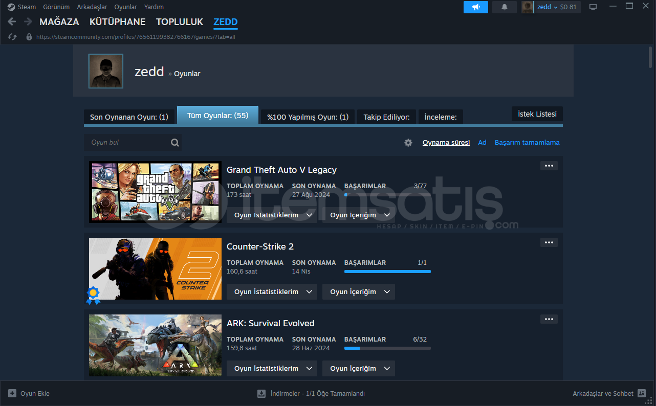Click the small account avatar in the top bar
The image size is (656, 406).
click(x=527, y=7)
